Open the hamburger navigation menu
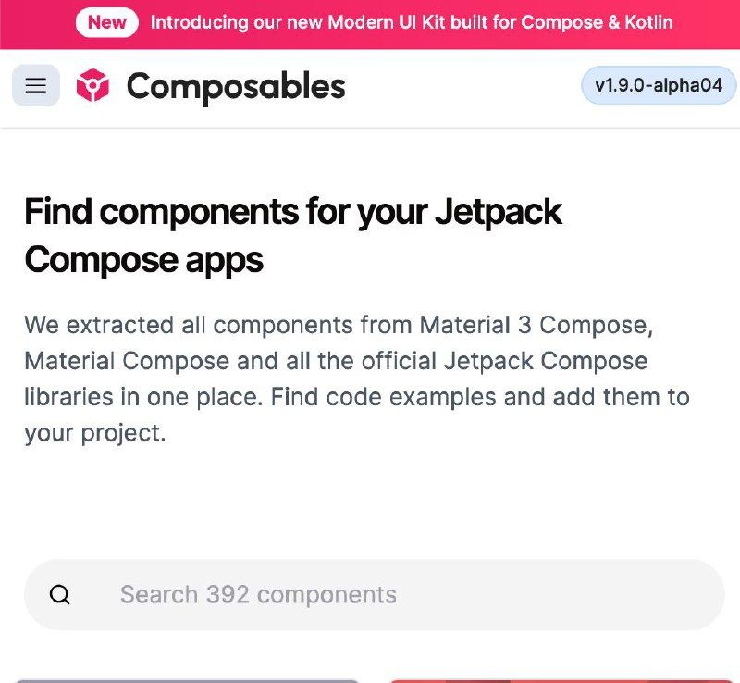Screen dimensions: 740x683 tap(36, 86)
